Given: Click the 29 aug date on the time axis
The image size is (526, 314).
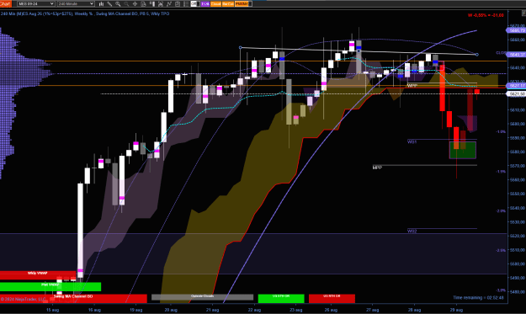Looking at the screenshot, I should click(456, 310).
